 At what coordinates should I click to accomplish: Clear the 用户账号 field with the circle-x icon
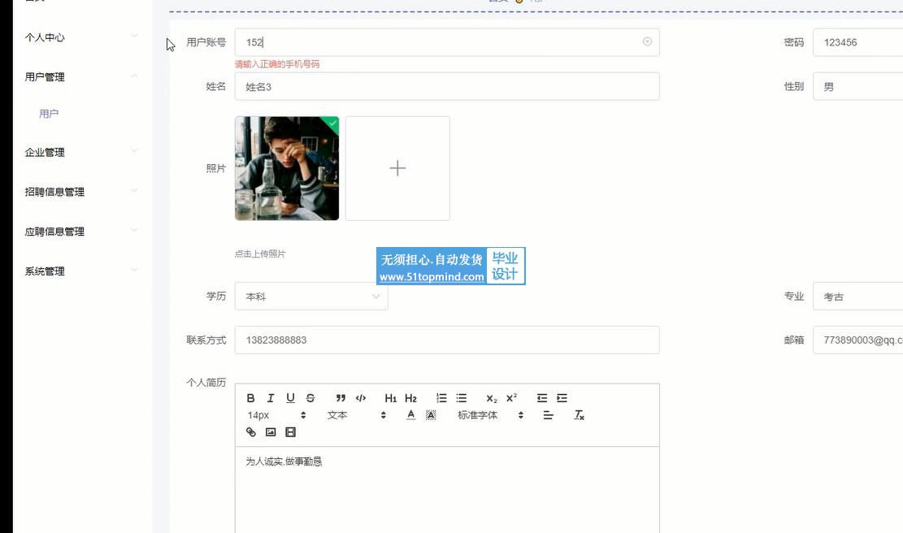point(647,41)
